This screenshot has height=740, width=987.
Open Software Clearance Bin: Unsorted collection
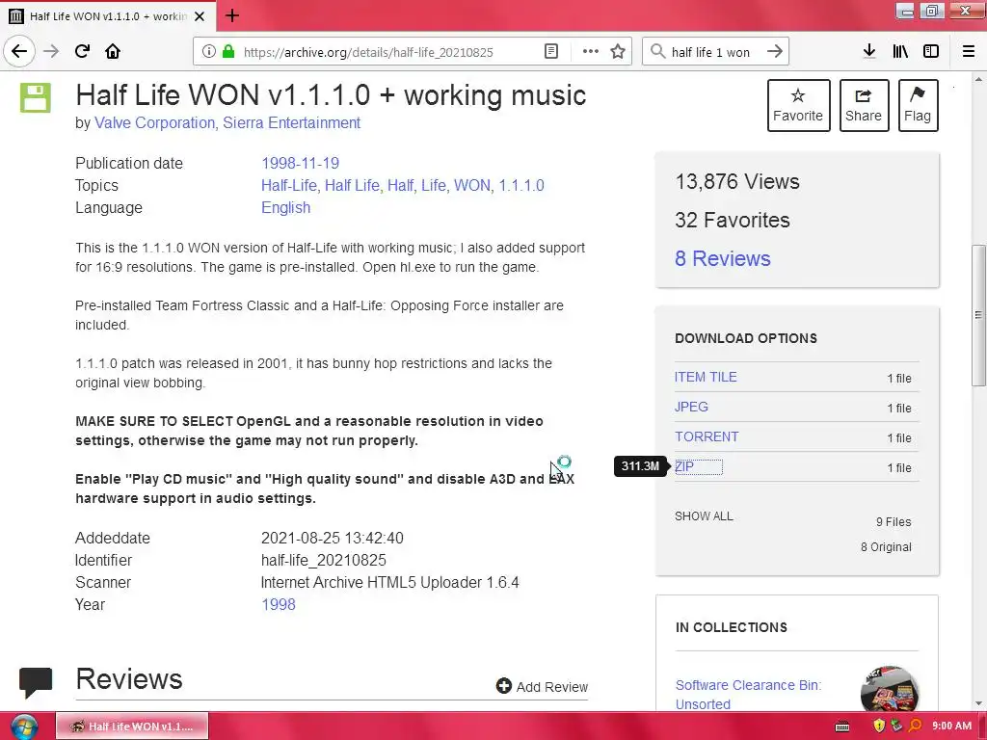(x=748, y=694)
